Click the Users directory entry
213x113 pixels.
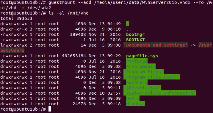(x=133, y=98)
